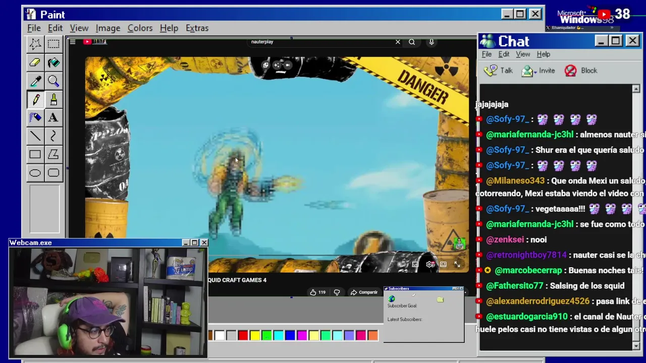Open the Chat window View menu
This screenshot has height=363, width=646.
523,54
